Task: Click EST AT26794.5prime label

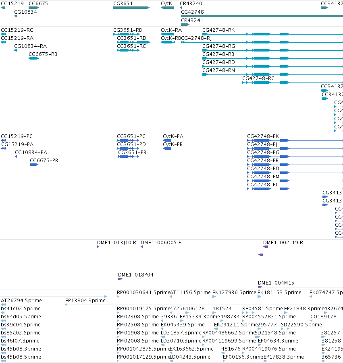Action: point(21,301)
